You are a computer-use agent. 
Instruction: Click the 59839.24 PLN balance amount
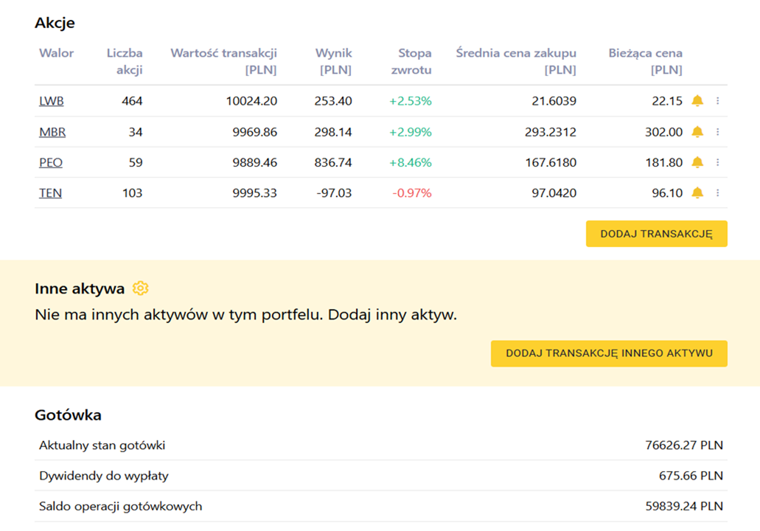[x=684, y=506]
